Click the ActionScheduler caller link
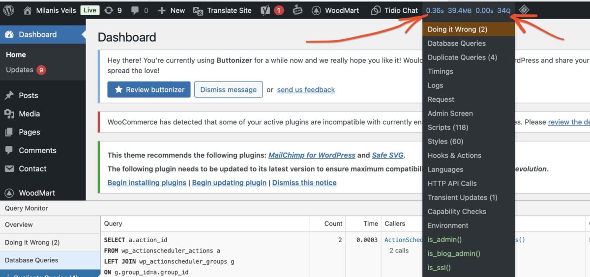Screen dimensions: 590x277 [x=404, y=240]
